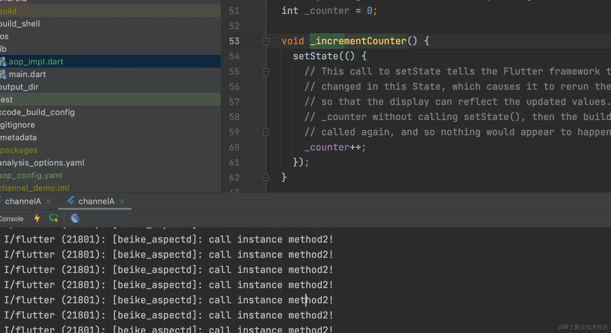Image resolution: width=611 pixels, height=333 pixels.
Task: Select the ios folder row
Action: point(110,36)
